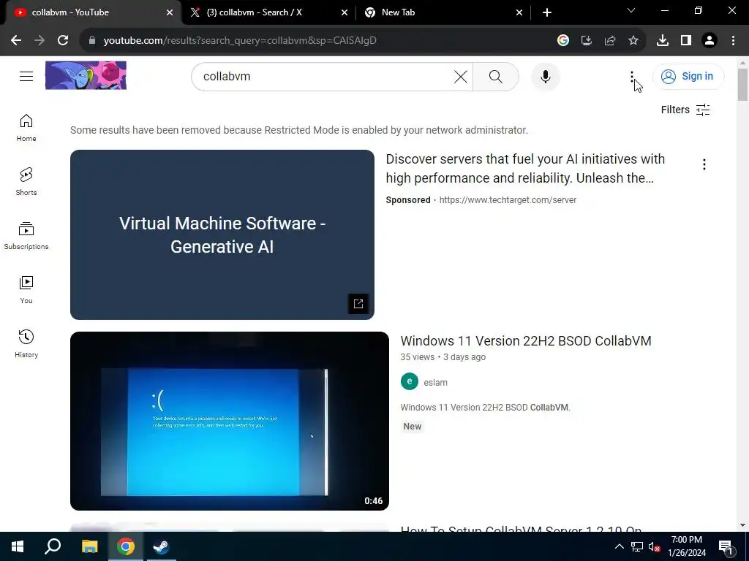Open the Virtual Machine Software ad thumbnail
Image resolution: width=749 pixels, height=561 pixels.
pyautogui.click(x=222, y=234)
